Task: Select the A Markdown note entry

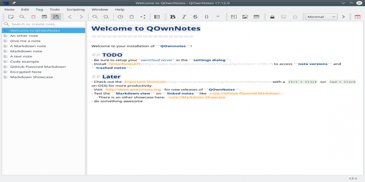Action: (x=43, y=46)
